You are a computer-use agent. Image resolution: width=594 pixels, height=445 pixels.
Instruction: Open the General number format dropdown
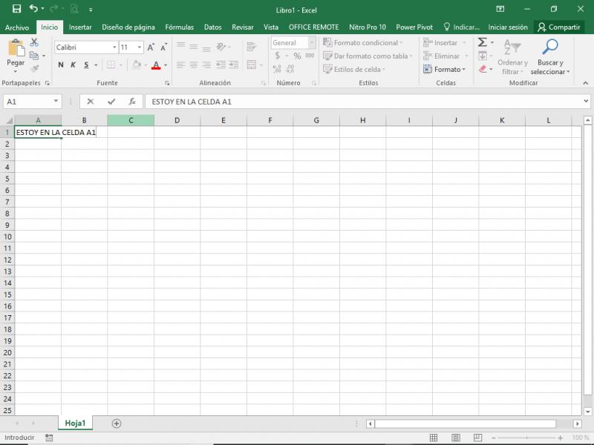(312, 42)
